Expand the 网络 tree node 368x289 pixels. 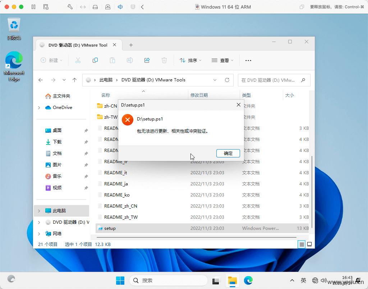39,234
